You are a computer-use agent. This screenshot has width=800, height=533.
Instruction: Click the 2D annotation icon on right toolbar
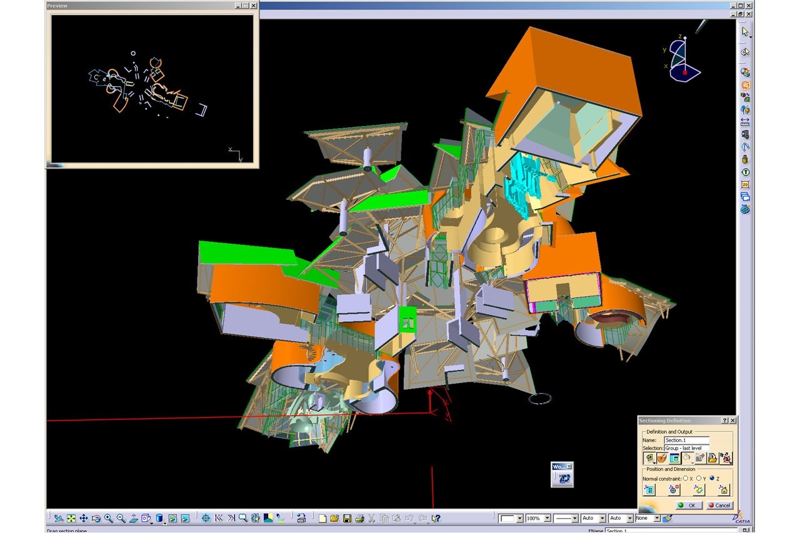click(x=745, y=184)
